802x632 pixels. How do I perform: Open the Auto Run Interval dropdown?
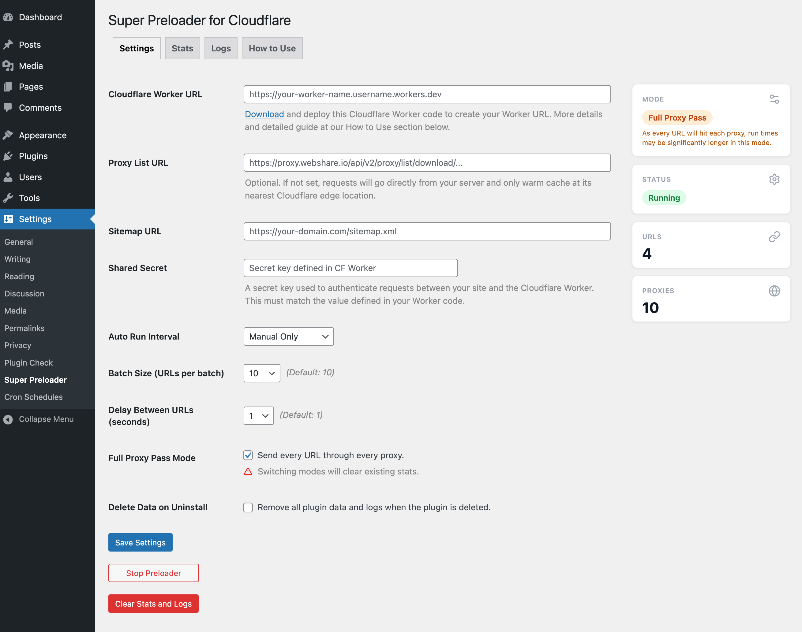288,337
